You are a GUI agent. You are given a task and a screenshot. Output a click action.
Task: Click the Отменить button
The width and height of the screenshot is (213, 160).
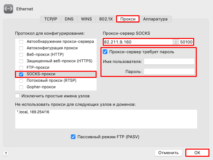click(168, 153)
